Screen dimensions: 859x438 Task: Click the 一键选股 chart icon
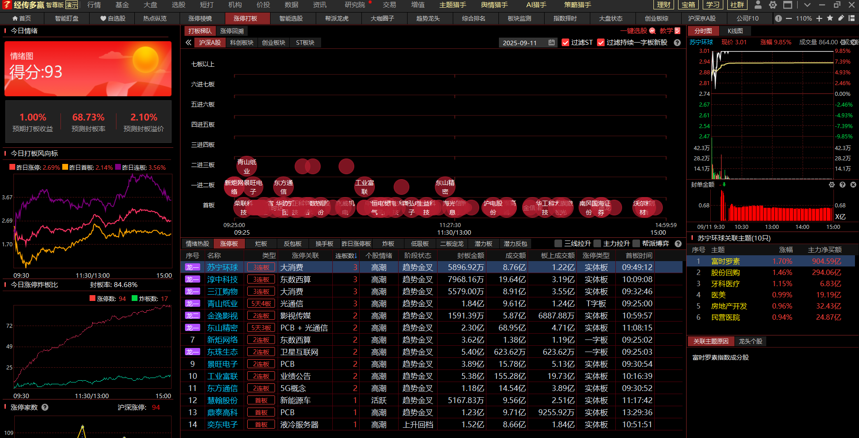[653, 31]
